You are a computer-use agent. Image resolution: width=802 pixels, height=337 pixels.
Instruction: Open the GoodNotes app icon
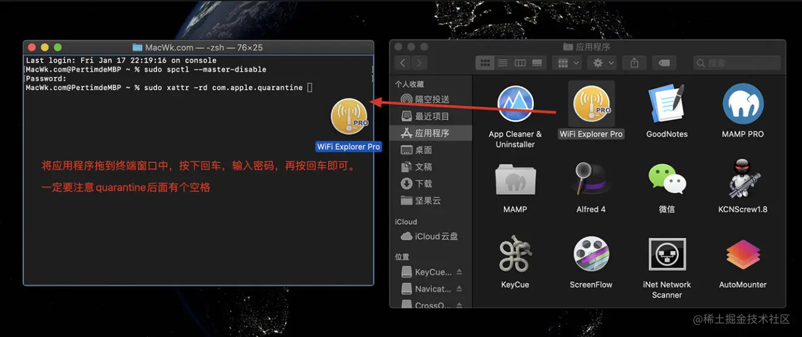pos(667,104)
